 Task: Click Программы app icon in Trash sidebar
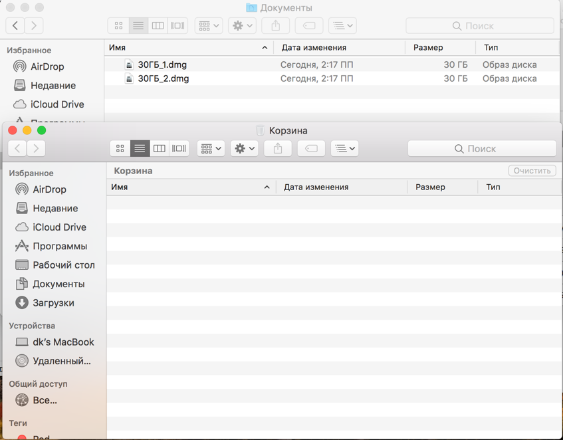coord(21,246)
